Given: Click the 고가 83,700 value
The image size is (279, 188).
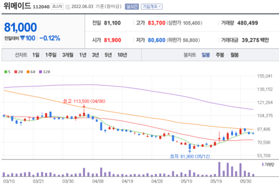Looking at the screenshot, I should click(x=157, y=23).
